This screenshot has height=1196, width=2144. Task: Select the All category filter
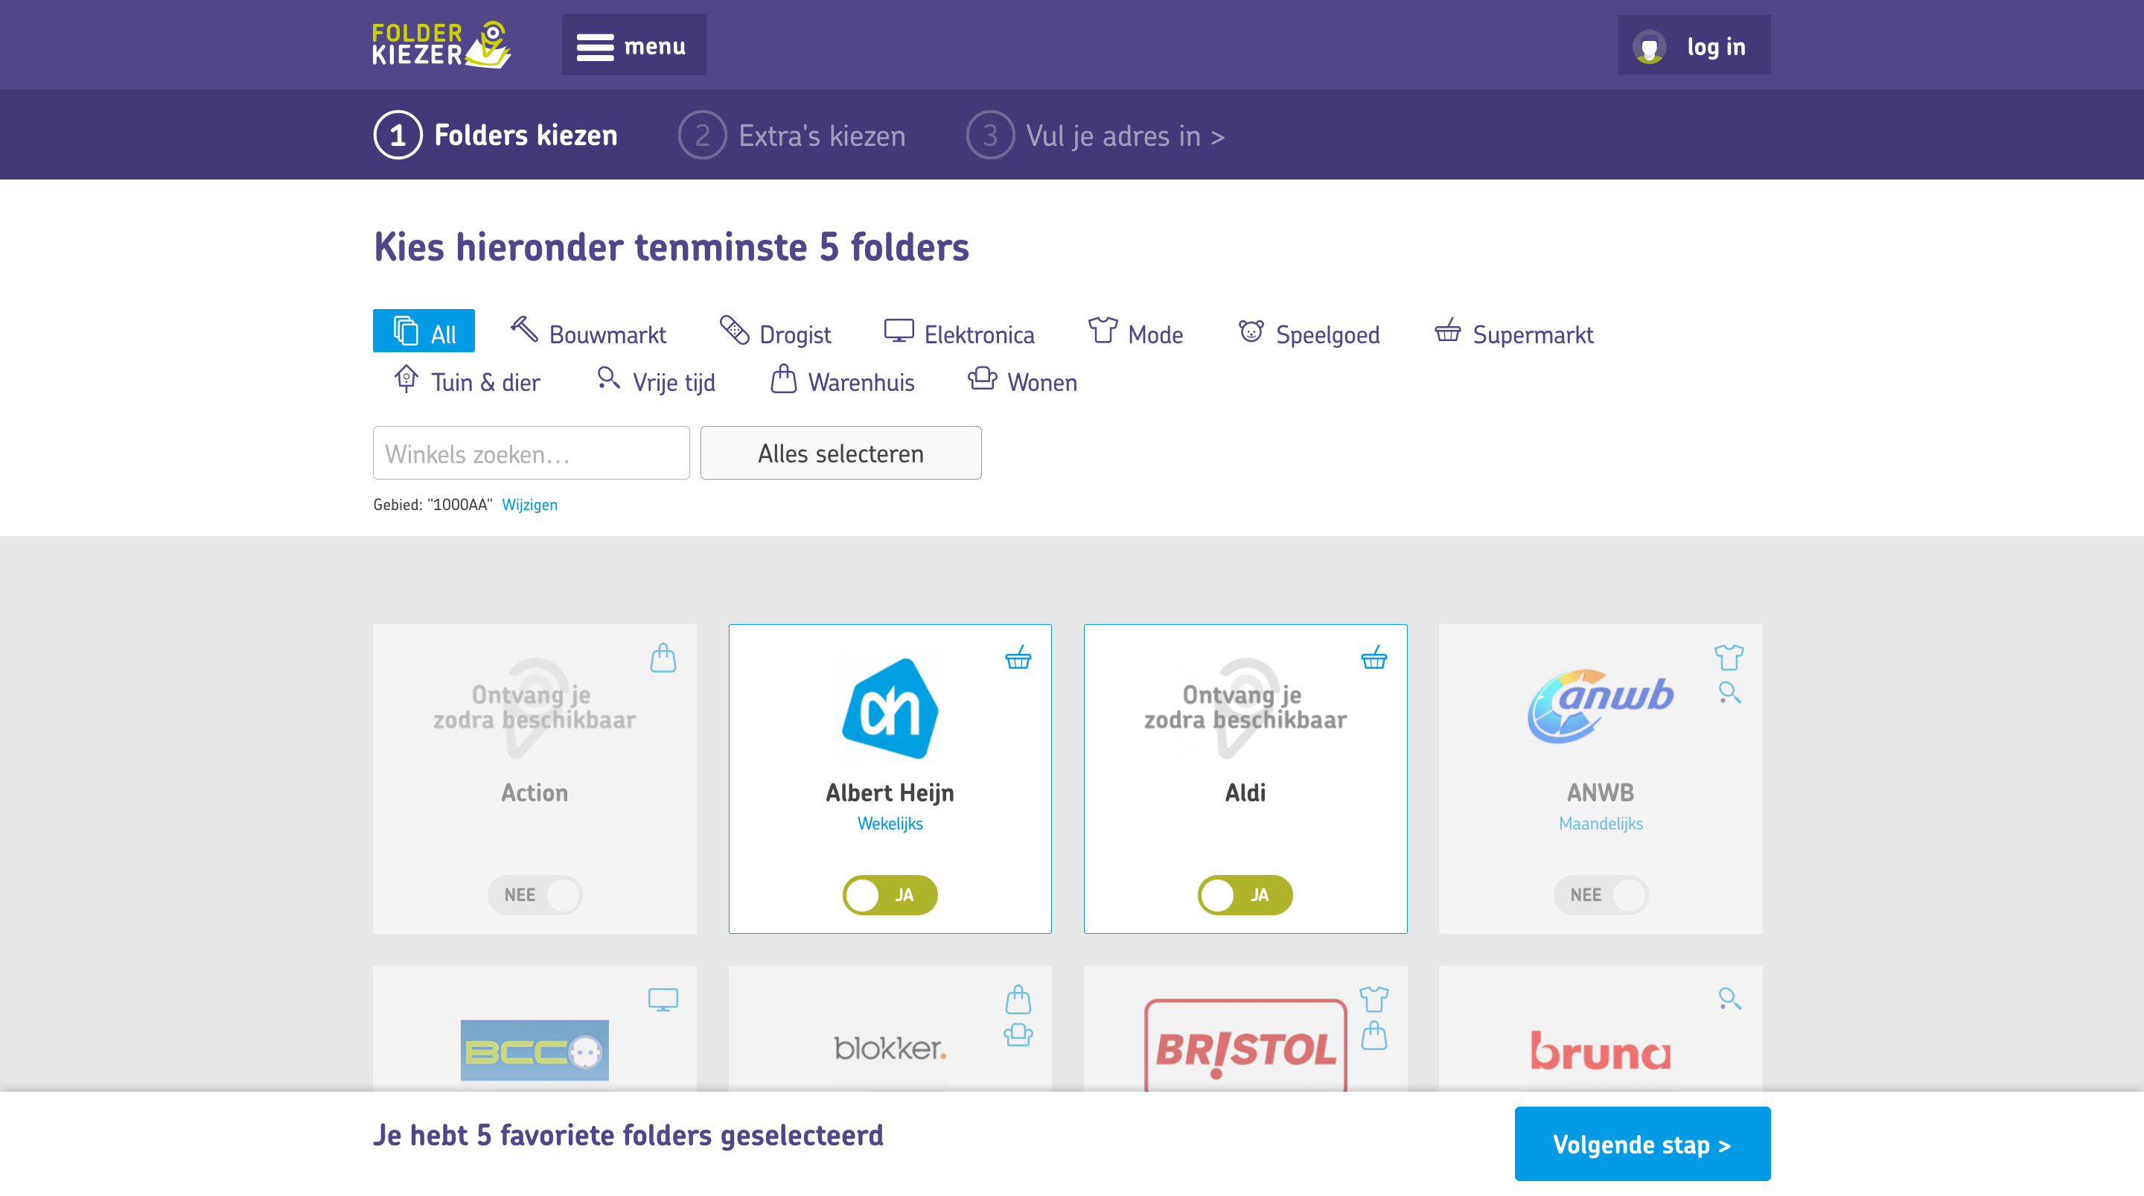[424, 332]
